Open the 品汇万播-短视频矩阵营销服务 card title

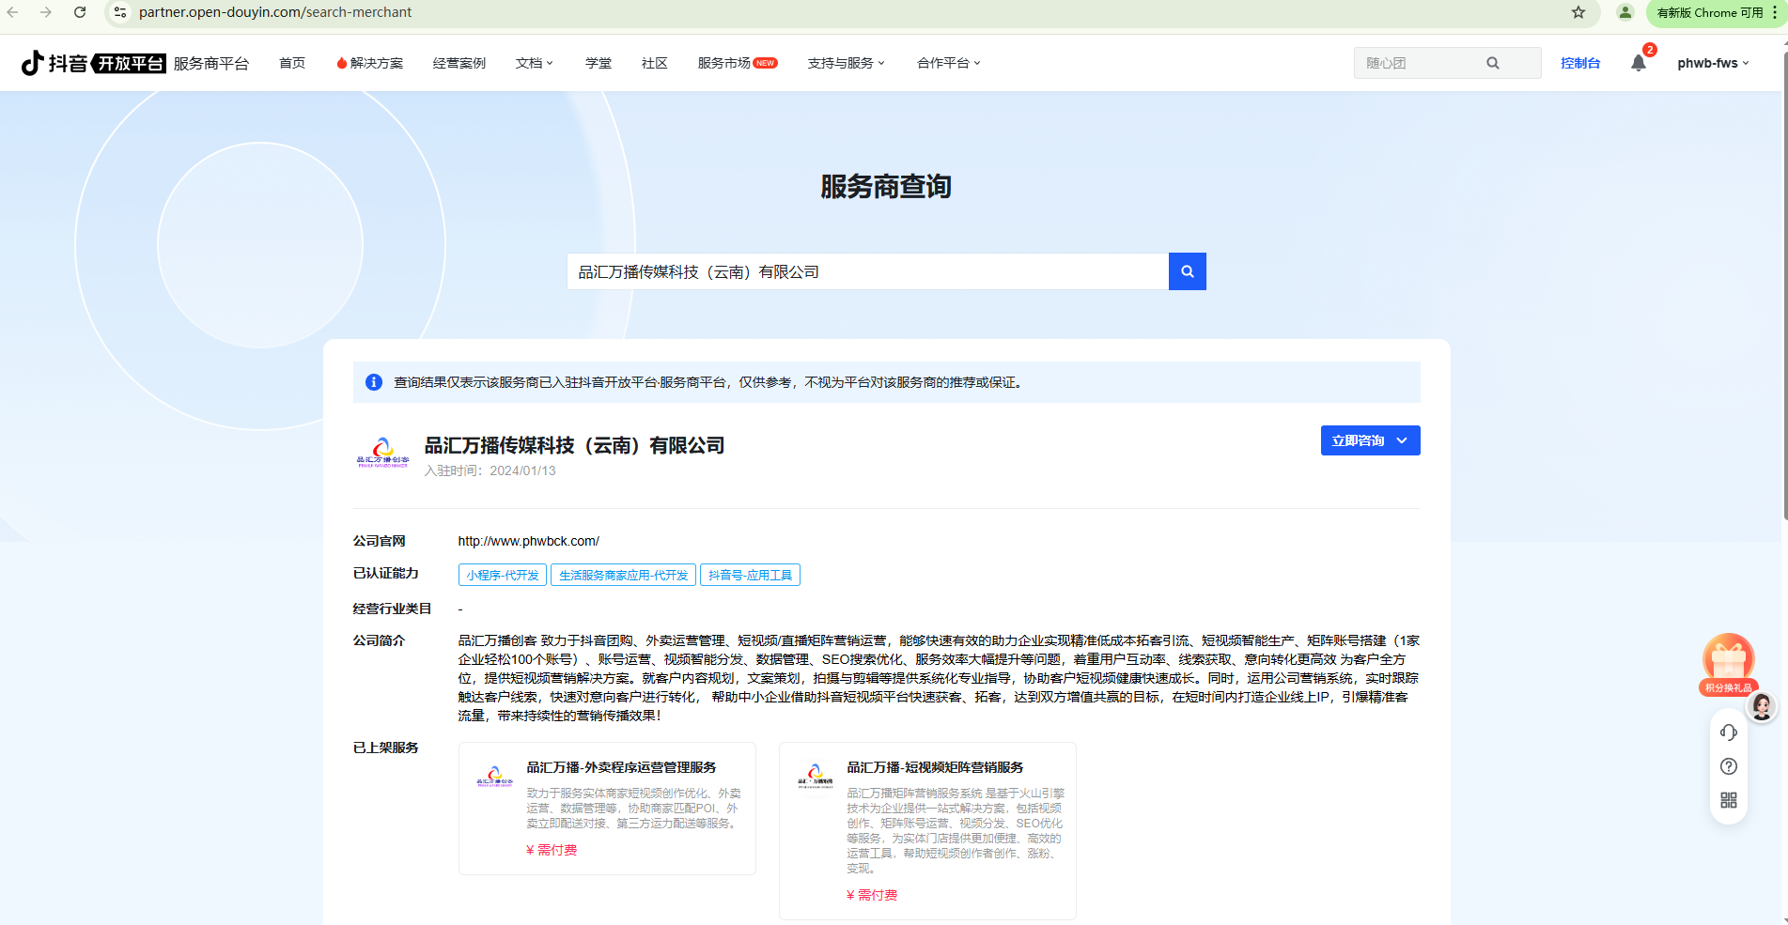[x=935, y=767]
